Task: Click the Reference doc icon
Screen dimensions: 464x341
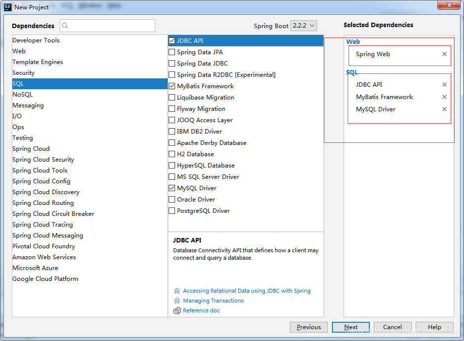Action: tap(177, 311)
